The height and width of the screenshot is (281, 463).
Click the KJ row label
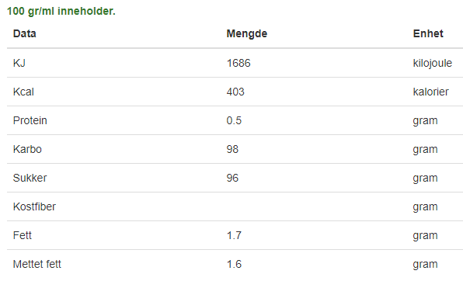(x=19, y=63)
